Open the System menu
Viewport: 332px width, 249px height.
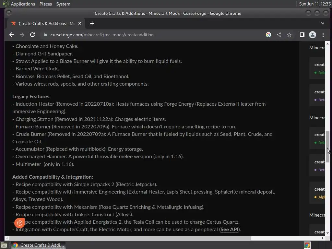tap(63, 4)
